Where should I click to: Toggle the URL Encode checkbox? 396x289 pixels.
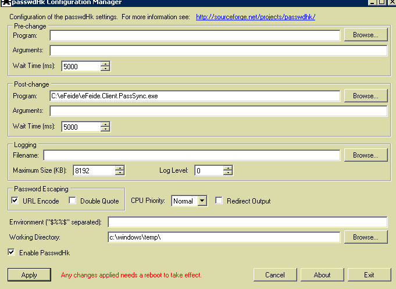click(15, 201)
